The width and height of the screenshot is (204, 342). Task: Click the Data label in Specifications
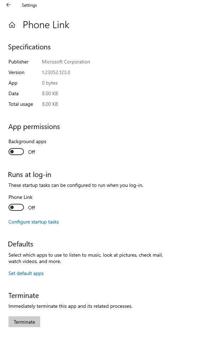[x=13, y=93]
